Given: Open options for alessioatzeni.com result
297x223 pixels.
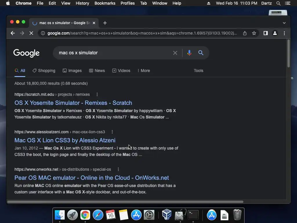Looking at the screenshot, I should pyautogui.click(x=112, y=132).
